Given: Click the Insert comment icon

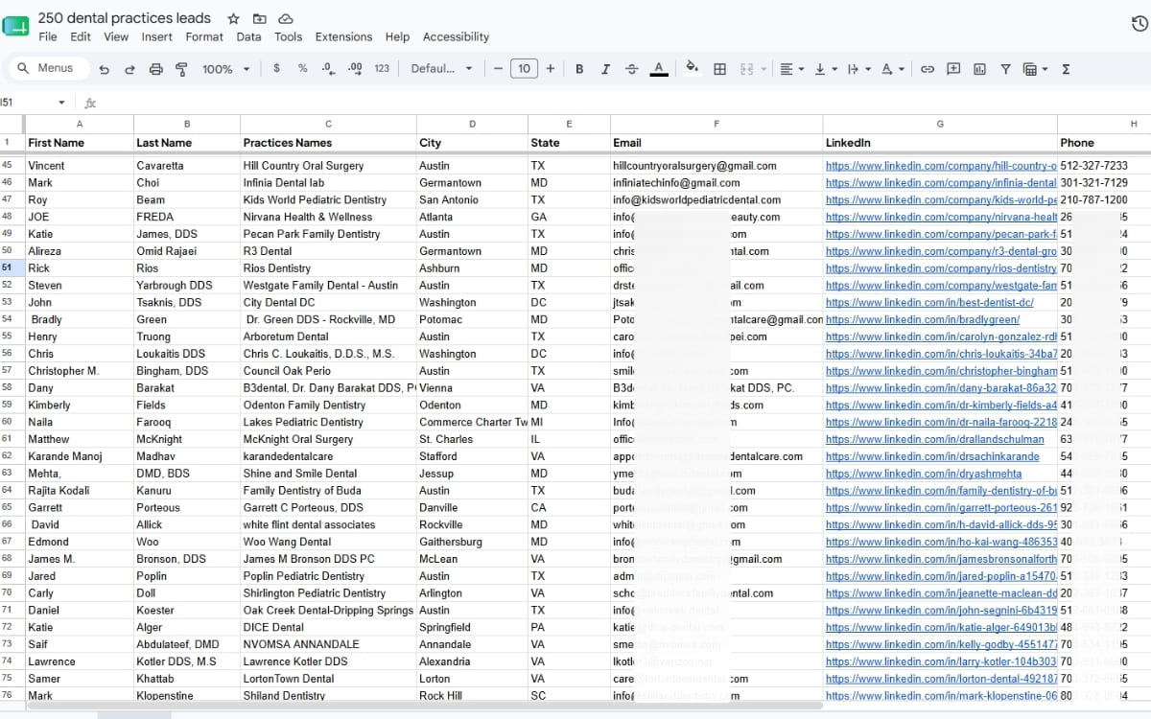Looking at the screenshot, I should point(953,69).
